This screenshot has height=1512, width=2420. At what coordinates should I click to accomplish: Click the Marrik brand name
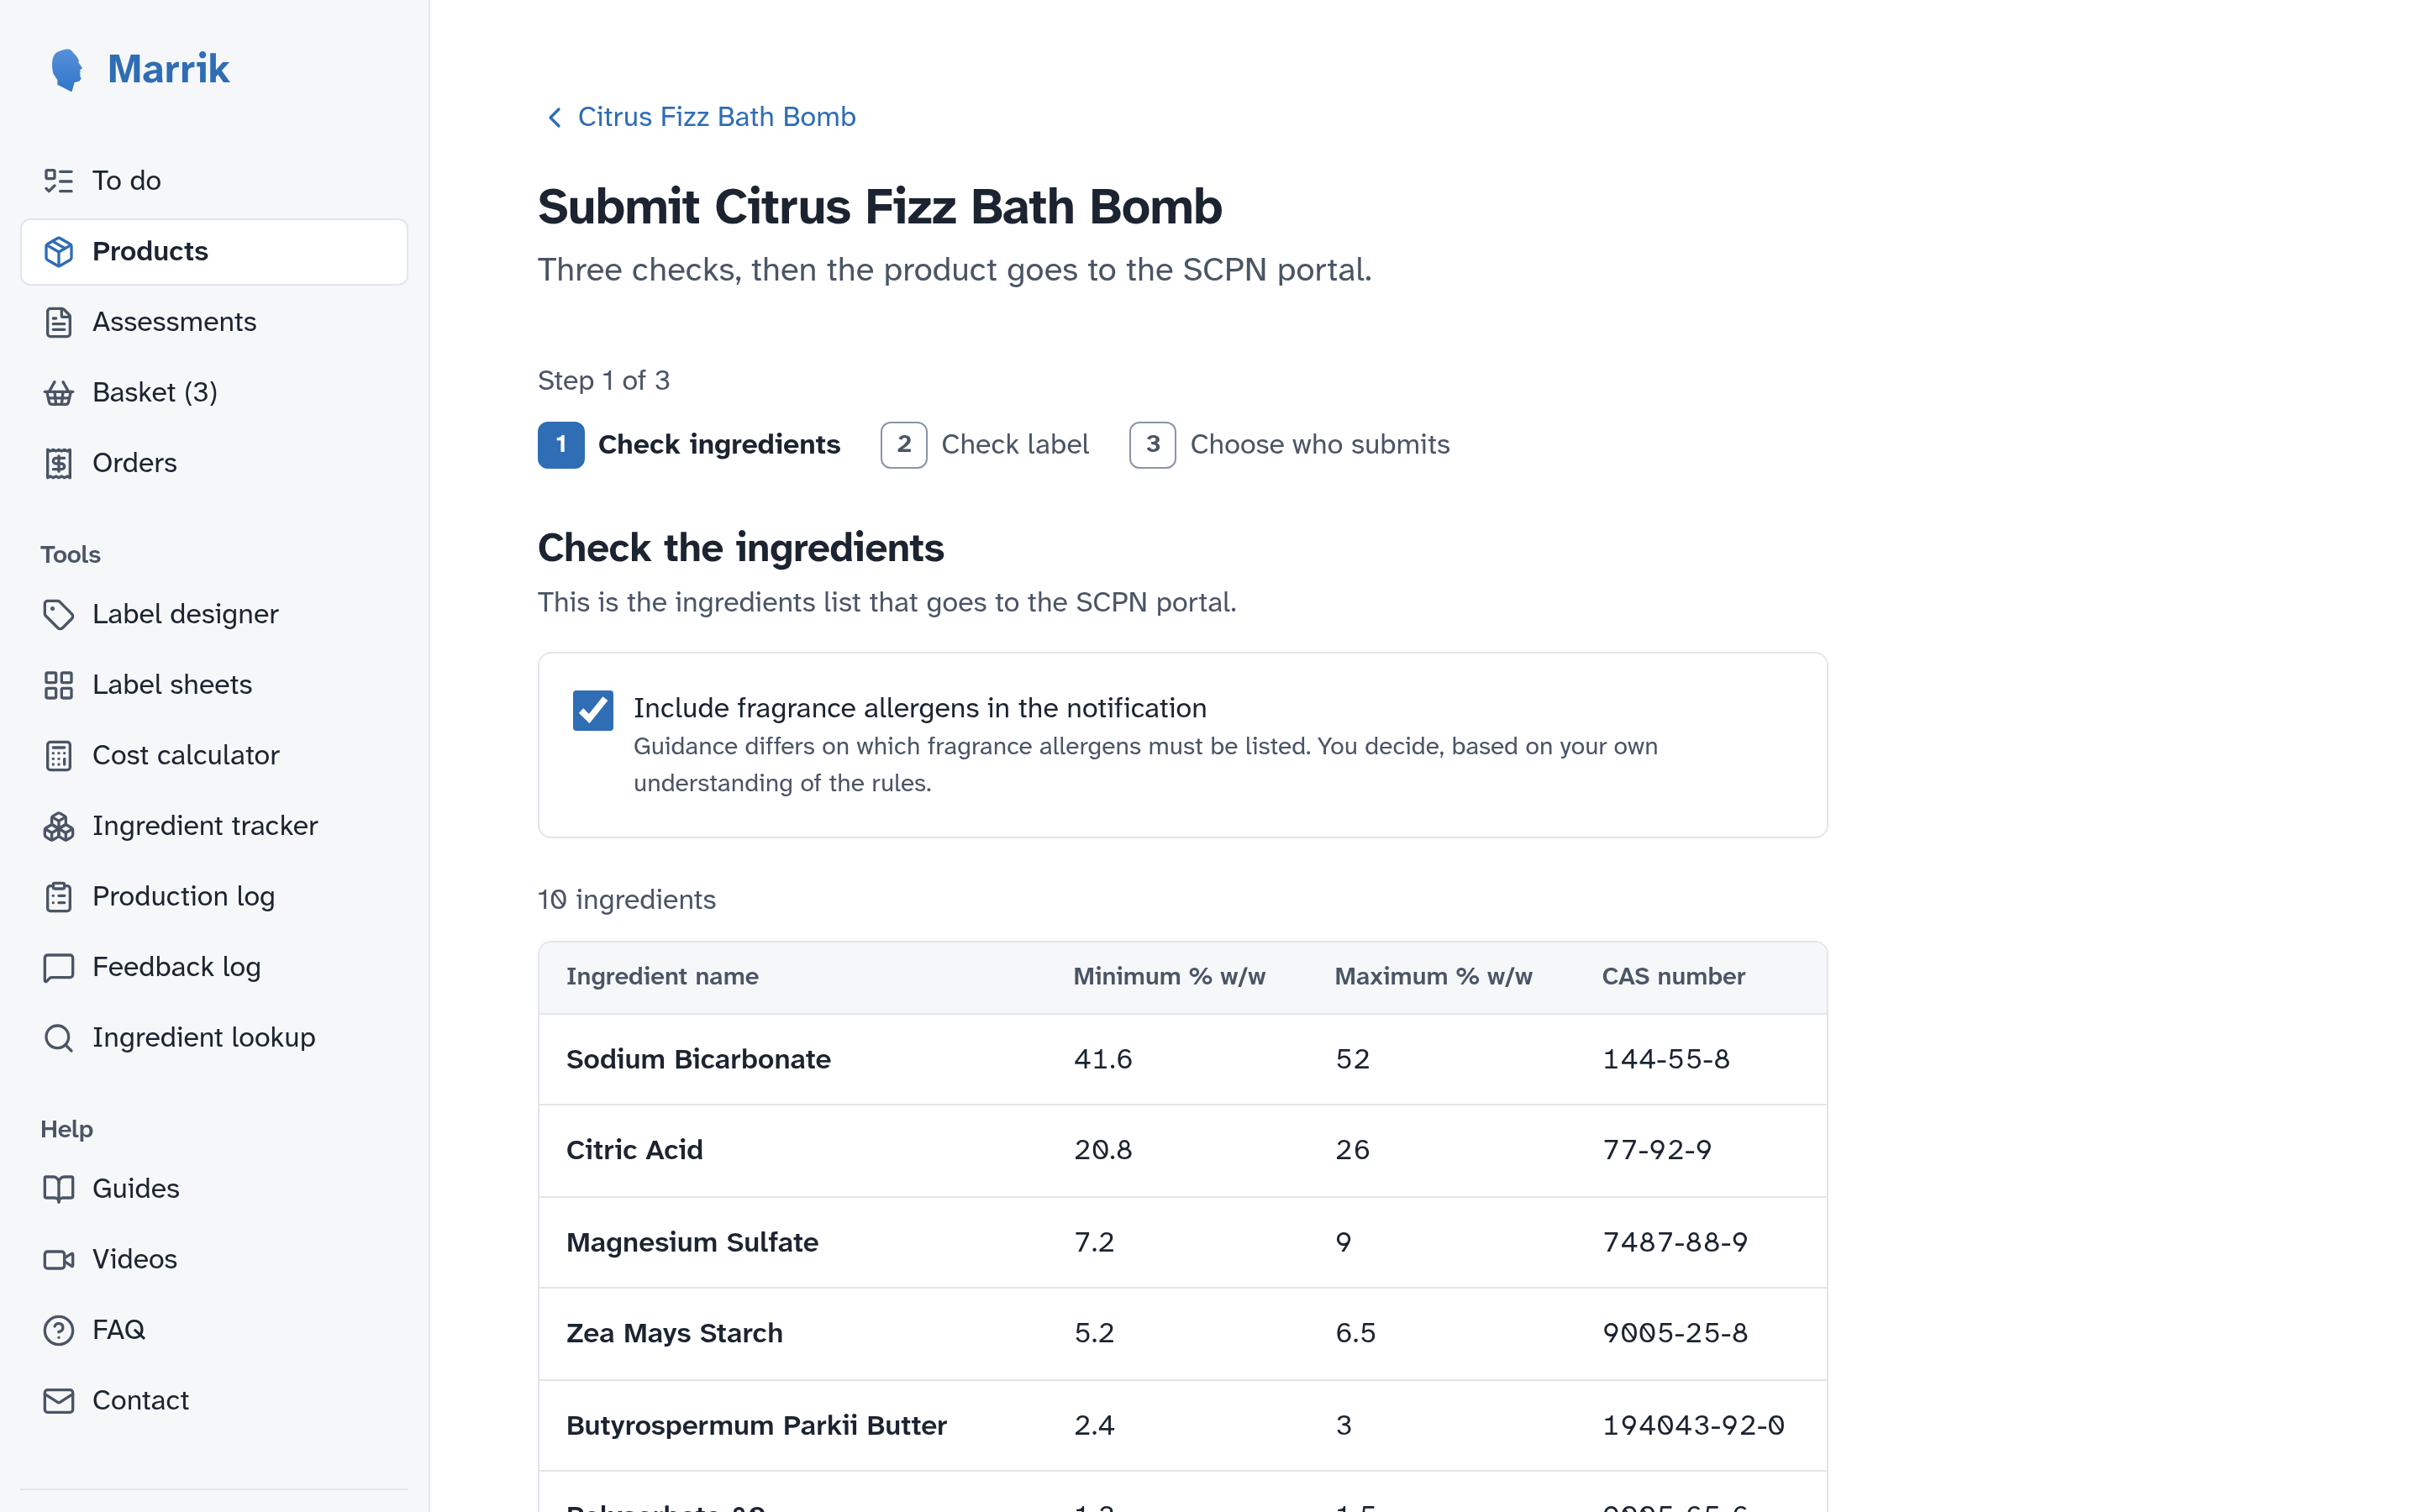[168, 69]
